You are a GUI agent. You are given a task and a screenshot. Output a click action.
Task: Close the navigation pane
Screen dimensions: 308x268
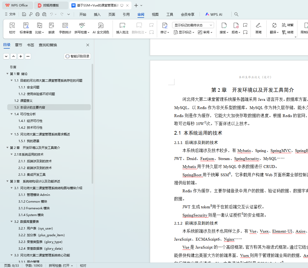[88, 45]
